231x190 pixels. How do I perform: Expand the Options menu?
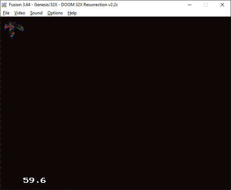click(x=55, y=13)
